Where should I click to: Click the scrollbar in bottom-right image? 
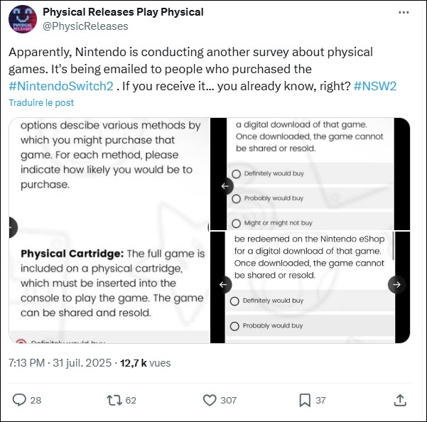393,246
